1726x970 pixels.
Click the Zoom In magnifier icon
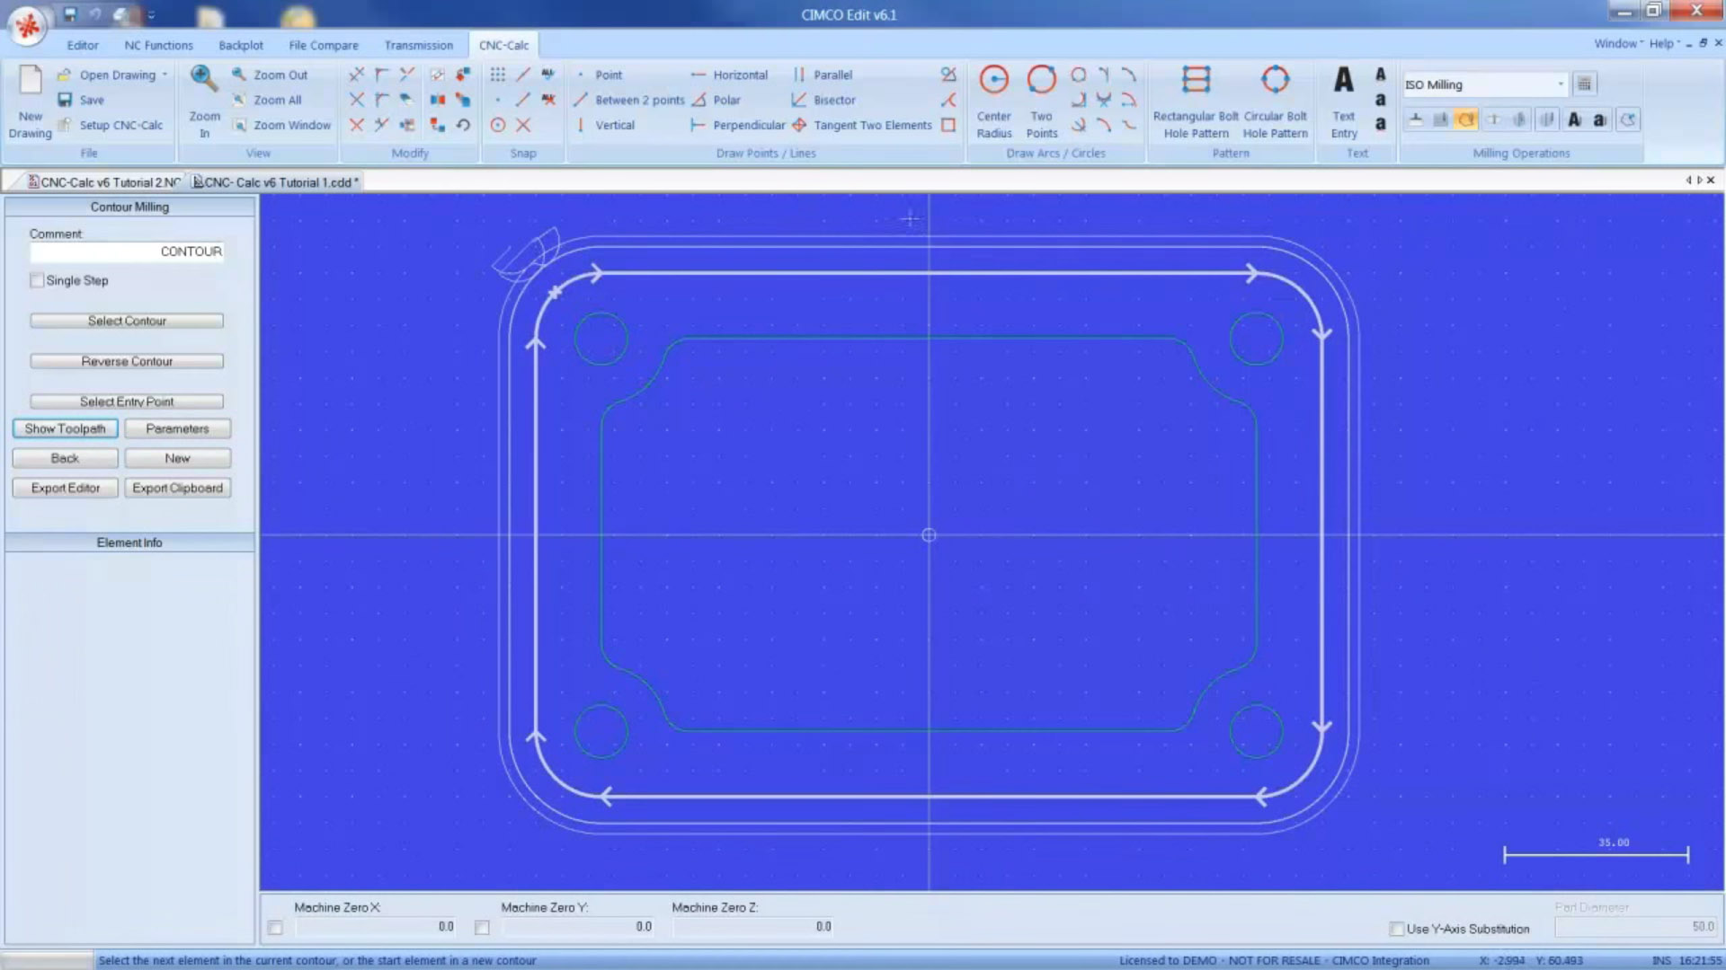tap(203, 79)
